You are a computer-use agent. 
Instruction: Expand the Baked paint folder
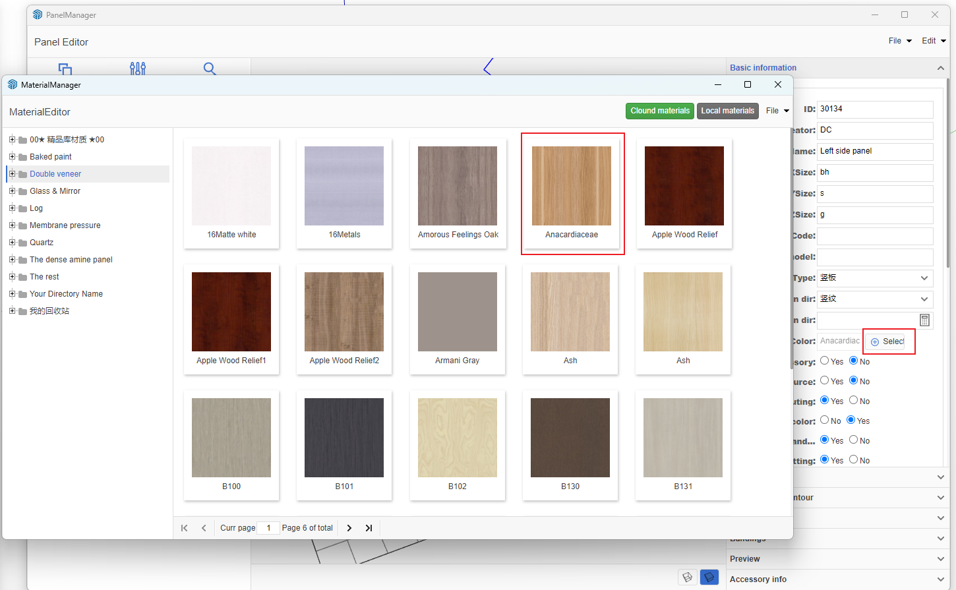12,157
